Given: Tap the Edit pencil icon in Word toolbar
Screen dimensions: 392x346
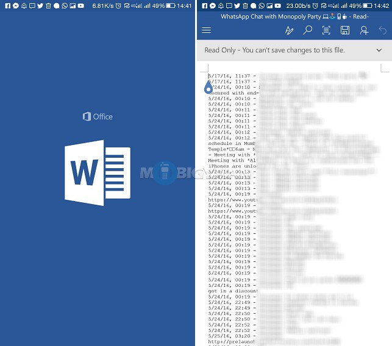Looking at the screenshot, I should (x=289, y=30).
